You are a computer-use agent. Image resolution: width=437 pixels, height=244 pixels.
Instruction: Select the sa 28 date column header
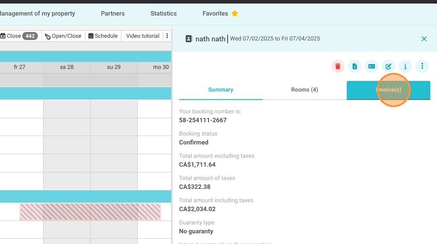(67, 67)
